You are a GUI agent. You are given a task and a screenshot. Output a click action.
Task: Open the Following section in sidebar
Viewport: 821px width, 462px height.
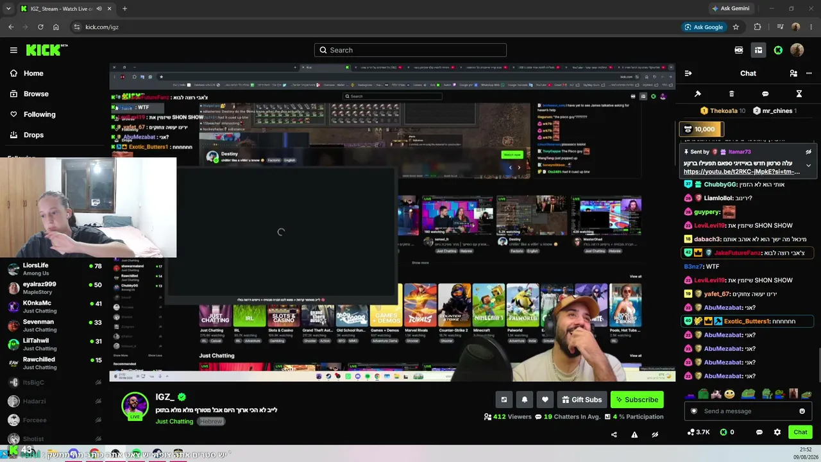(33, 114)
